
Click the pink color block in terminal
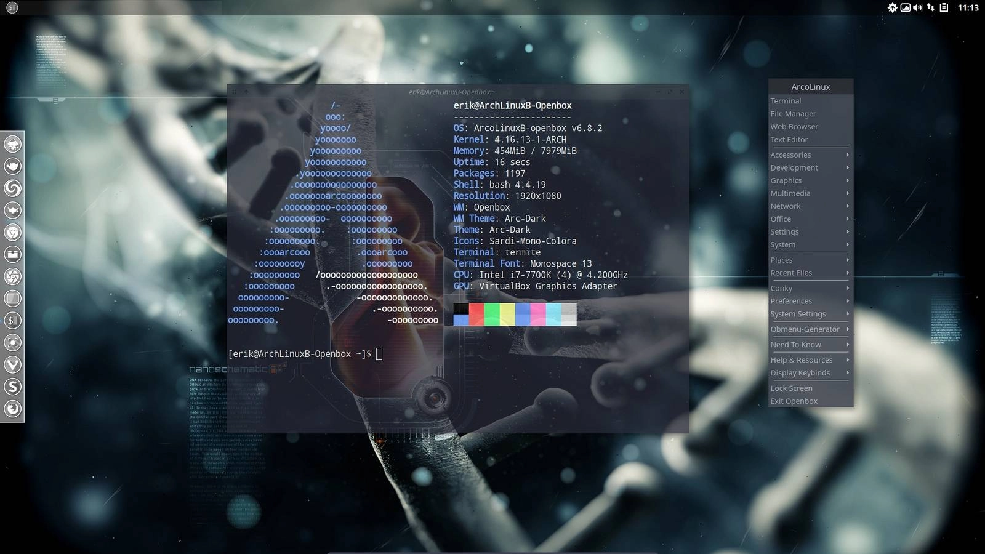(538, 314)
